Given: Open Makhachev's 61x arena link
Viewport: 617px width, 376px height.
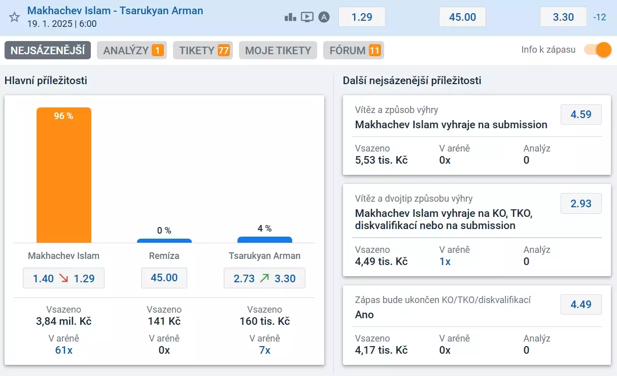Looking at the screenshot, I should coord(63,350).
